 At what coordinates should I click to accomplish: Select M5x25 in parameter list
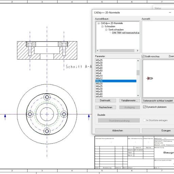(x=116, y=60)
